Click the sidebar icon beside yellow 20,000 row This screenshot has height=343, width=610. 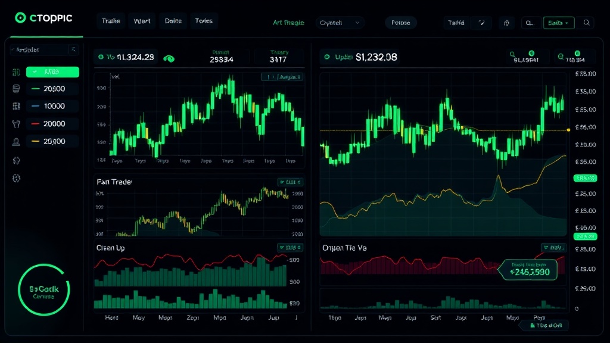click(x=16, y=142)
